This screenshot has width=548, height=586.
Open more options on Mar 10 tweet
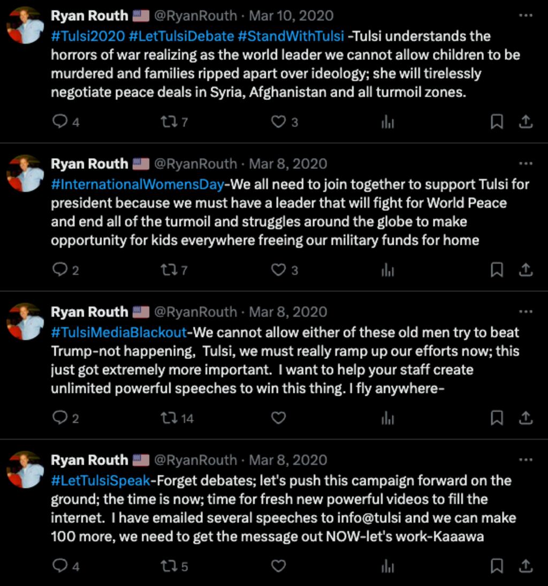pyautogui.click(x=526, y=16)
